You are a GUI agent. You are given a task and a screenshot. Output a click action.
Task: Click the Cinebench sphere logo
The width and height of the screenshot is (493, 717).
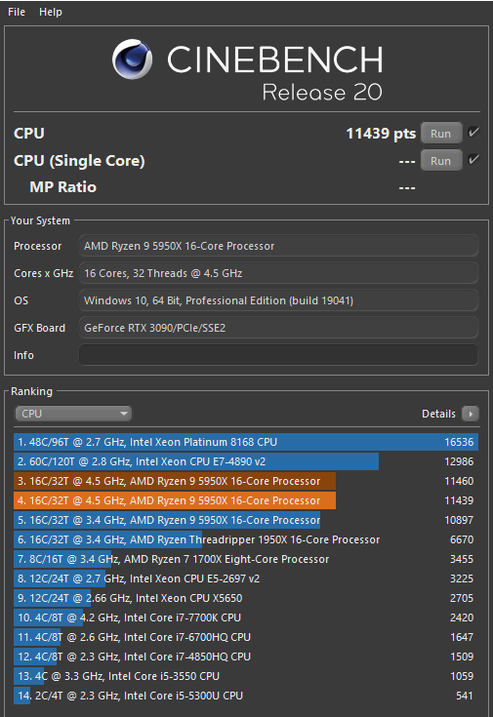(x=133, y=59)
